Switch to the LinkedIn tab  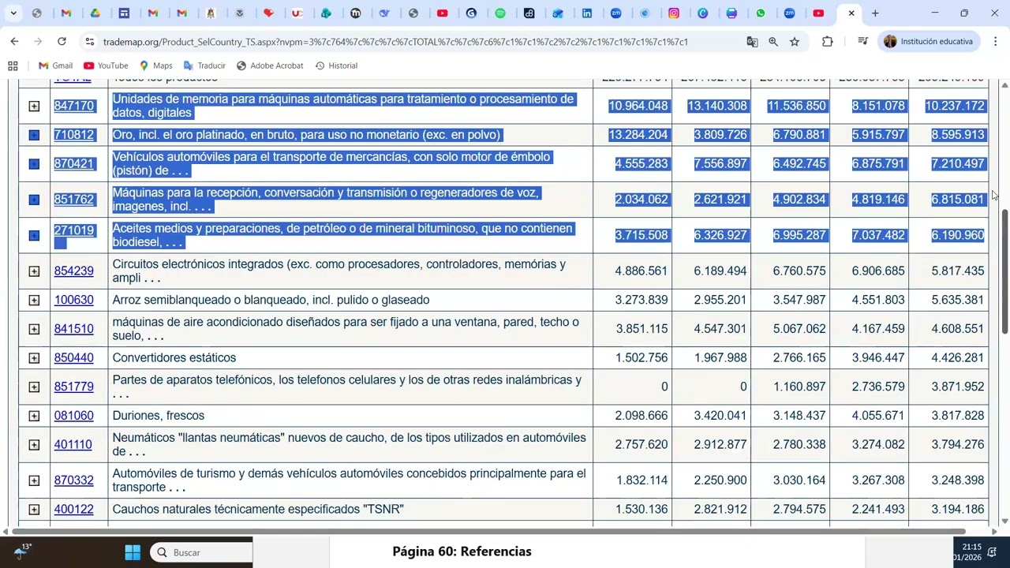[587, 13]
